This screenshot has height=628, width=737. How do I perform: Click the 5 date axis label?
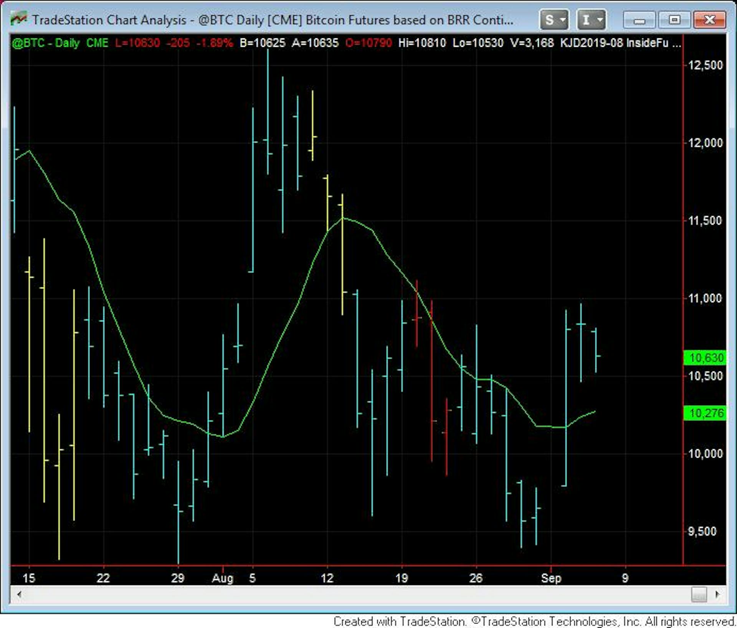pyautogui.click(x=252, y=578)
